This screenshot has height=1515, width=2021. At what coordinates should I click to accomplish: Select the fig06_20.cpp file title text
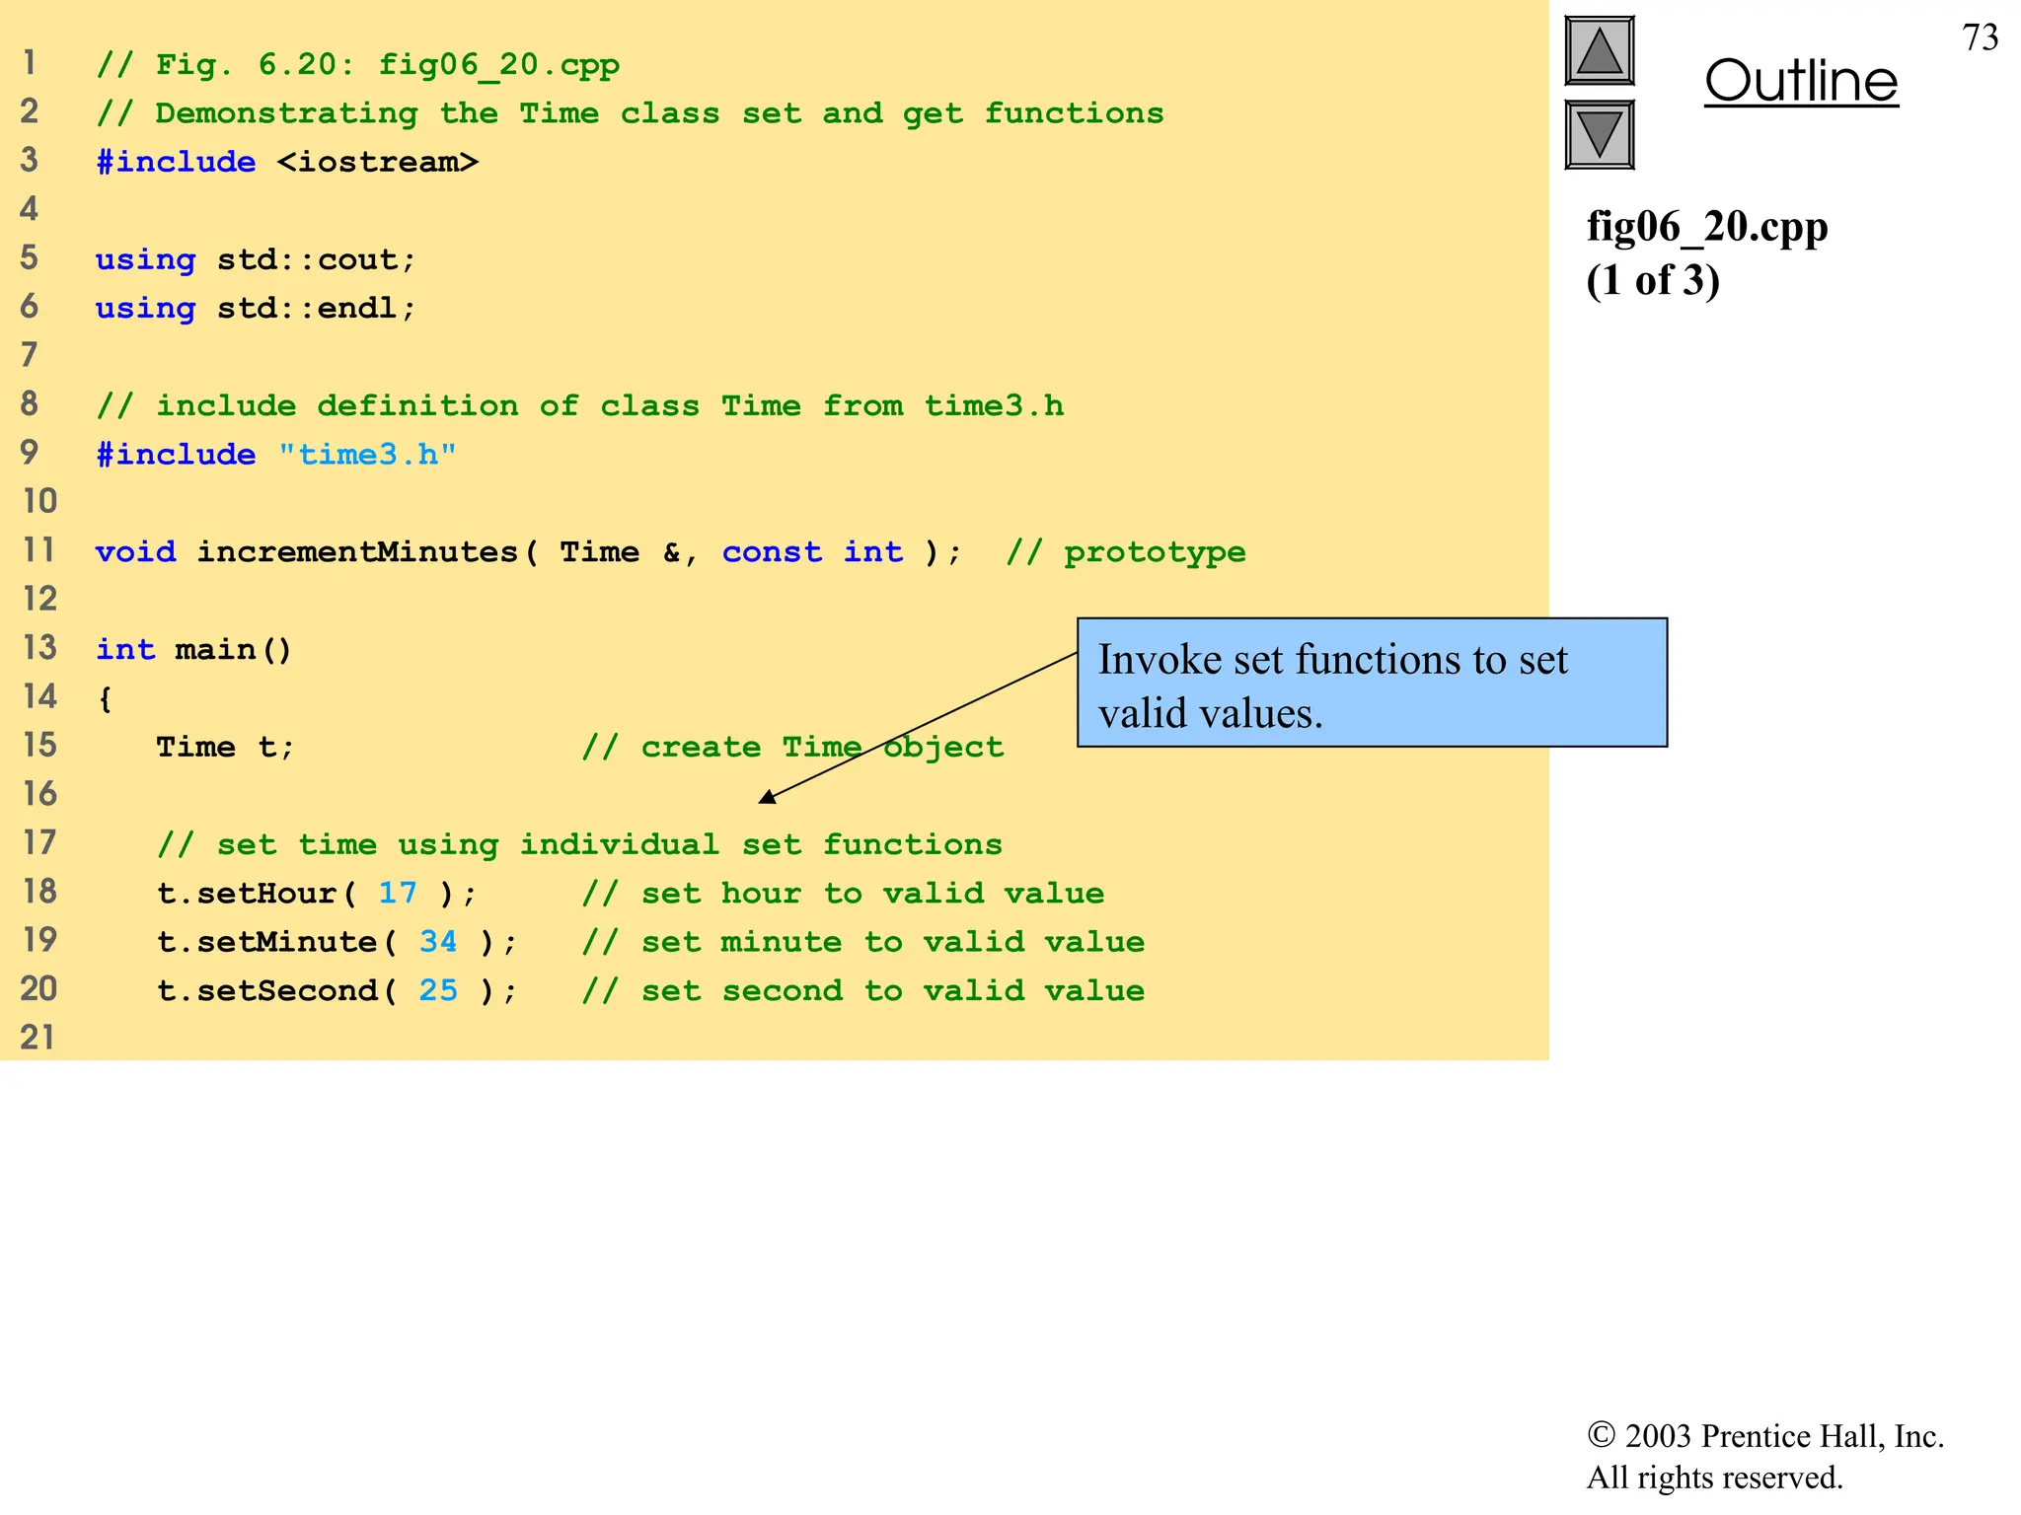(1707, 227)
